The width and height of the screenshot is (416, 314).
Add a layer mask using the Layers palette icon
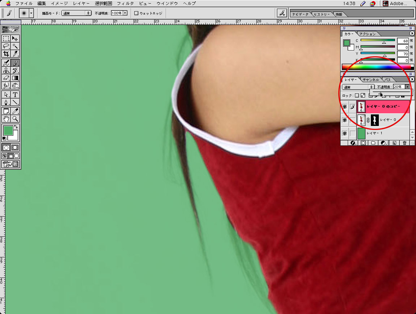(363, 143)
